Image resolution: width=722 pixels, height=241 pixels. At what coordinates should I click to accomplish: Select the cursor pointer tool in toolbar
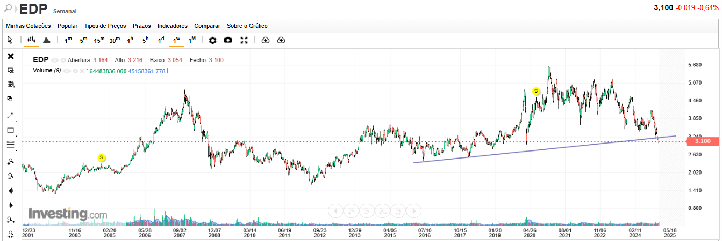pos(10,40)
